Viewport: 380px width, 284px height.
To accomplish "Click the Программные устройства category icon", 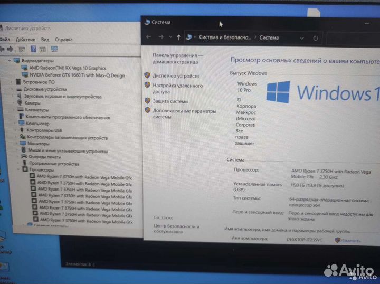I will click(25, 163).
